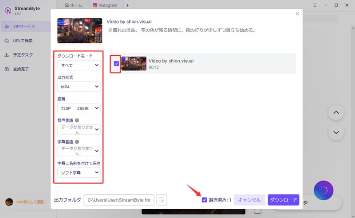Open VIPサービス in the sidebar
Screen dimensions: 355x218
25,27
